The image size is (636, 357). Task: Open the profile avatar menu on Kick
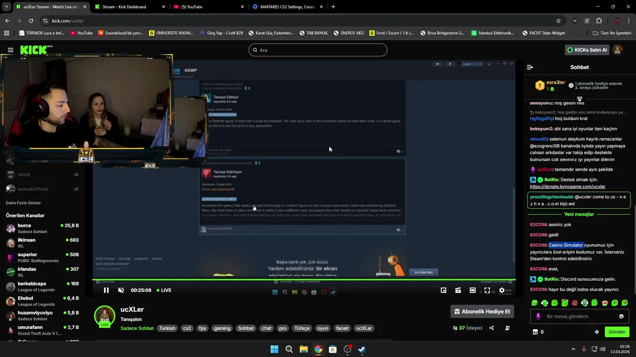click(618, 50)
